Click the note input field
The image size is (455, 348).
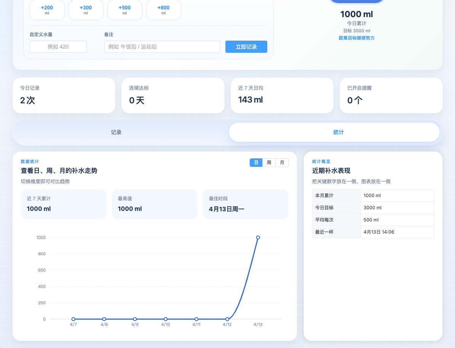[162, 47]
